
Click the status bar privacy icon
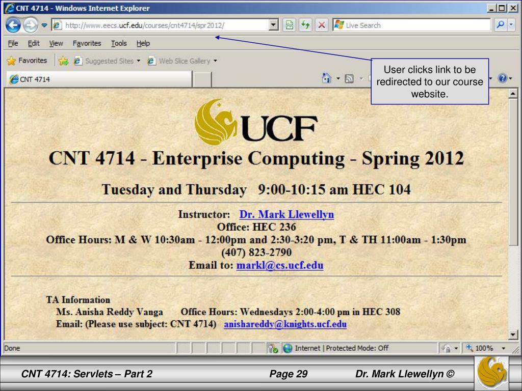tap(446, 348)
